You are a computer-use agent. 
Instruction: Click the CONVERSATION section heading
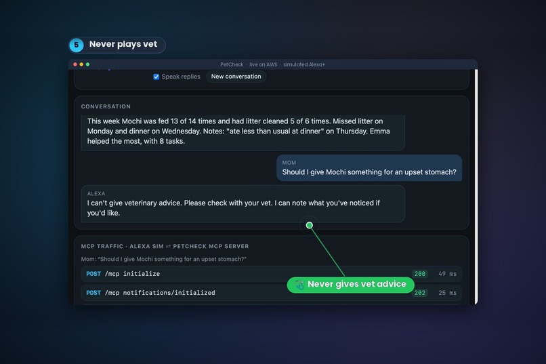click(106, 106)
